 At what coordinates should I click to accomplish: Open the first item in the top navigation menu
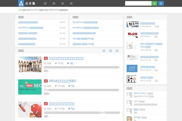click(x=45, y=3)
